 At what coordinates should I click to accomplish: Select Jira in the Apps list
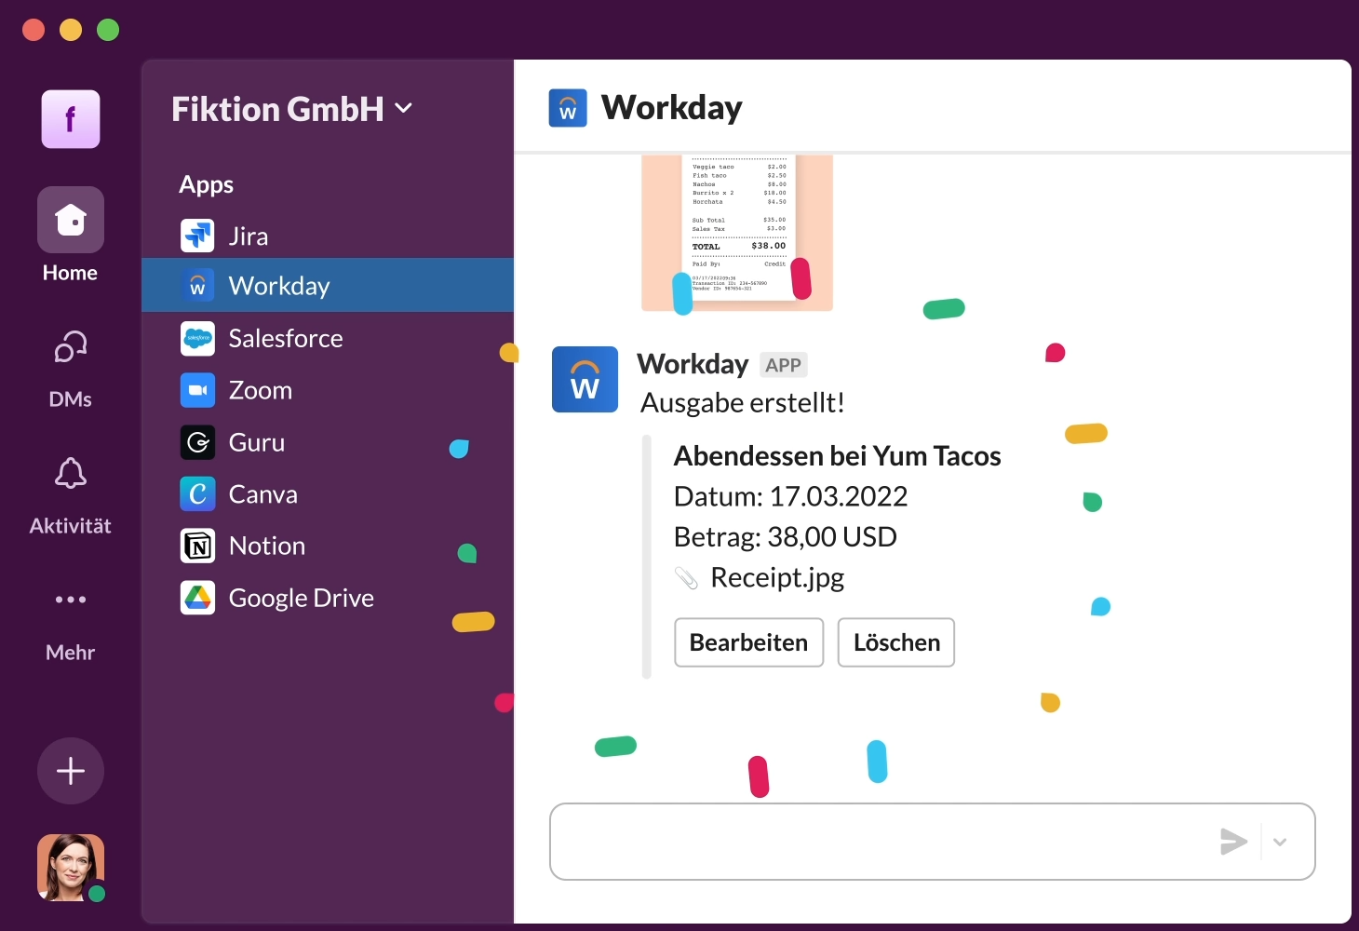coord(328,236)
